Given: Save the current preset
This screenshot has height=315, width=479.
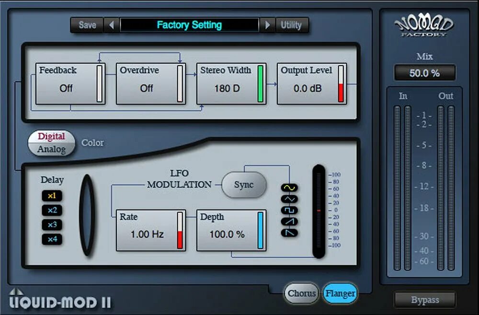Looking at the screenshot, I should (x=87, y=25).
